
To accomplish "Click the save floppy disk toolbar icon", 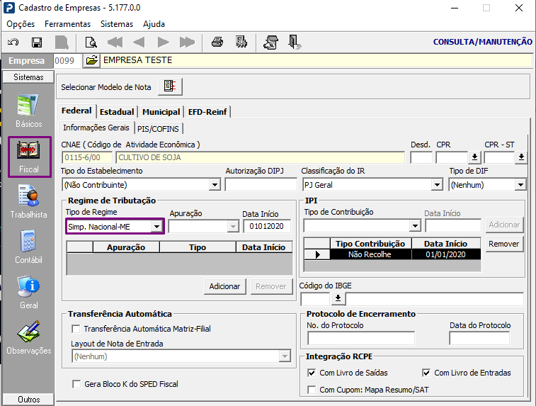I will pyautogui.click(x=37, y=43).
